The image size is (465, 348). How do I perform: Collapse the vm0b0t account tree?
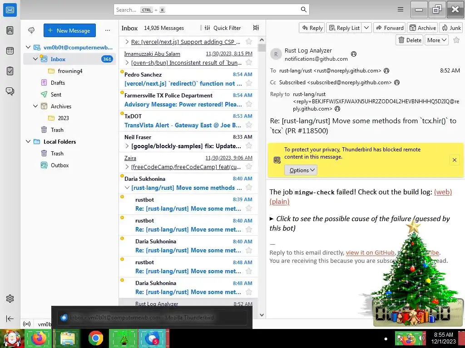(28, 47)
